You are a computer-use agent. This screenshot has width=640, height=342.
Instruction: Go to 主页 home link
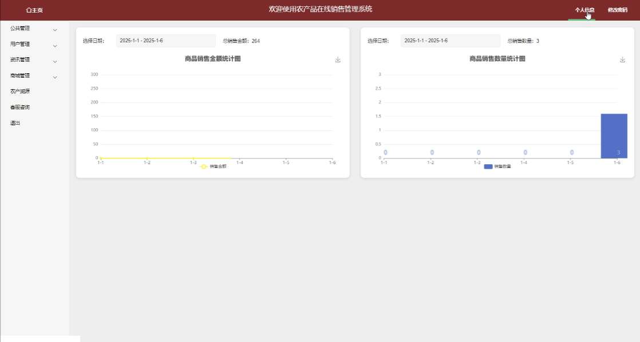point(34,10)
